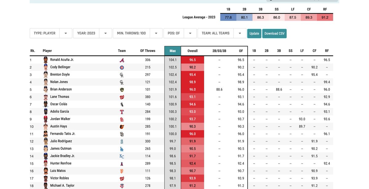Open the YEAR: 2023 dropdown

click(92, 33)
